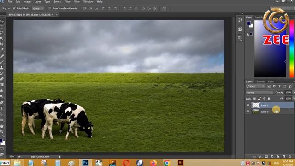Select the Eyedropper tool
The width and height of the screenshot is (295, 166).
tap(2, 50)
